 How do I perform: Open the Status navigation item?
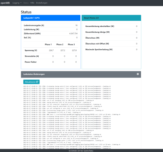click(x=26, y=3)
